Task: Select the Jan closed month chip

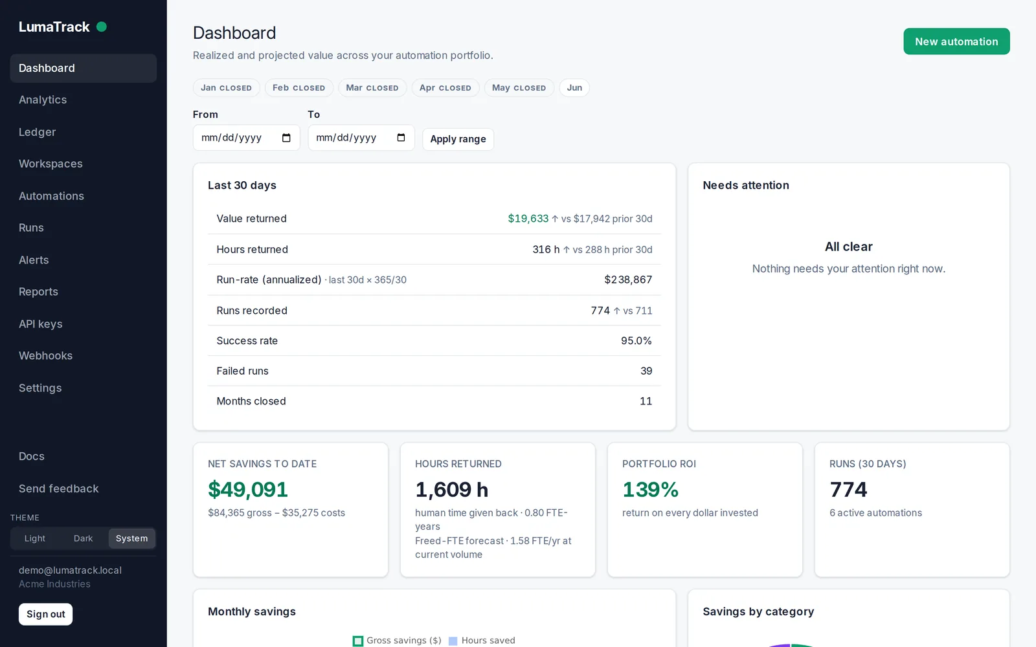Action: click(x=226, y=88)
